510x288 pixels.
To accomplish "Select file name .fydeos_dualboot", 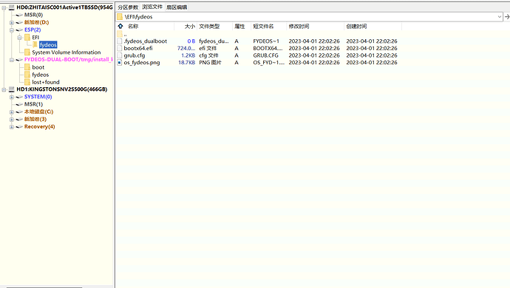I will 146,41.
